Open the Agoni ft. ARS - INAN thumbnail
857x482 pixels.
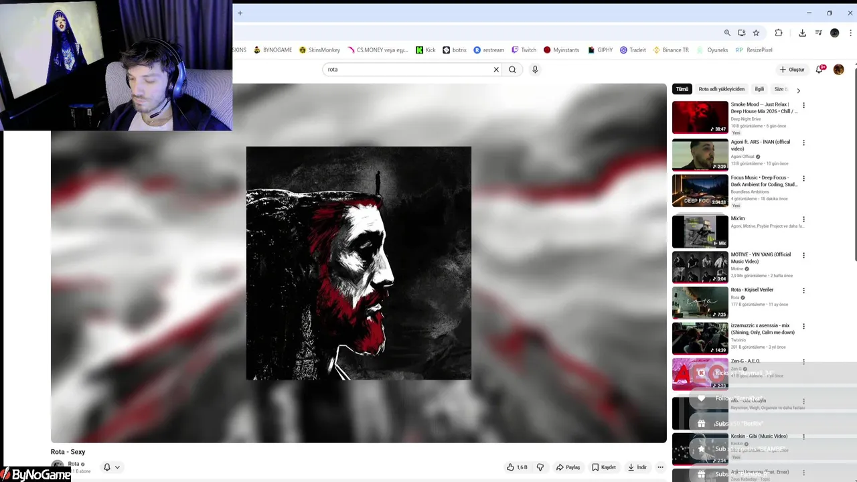click(700, 155)
